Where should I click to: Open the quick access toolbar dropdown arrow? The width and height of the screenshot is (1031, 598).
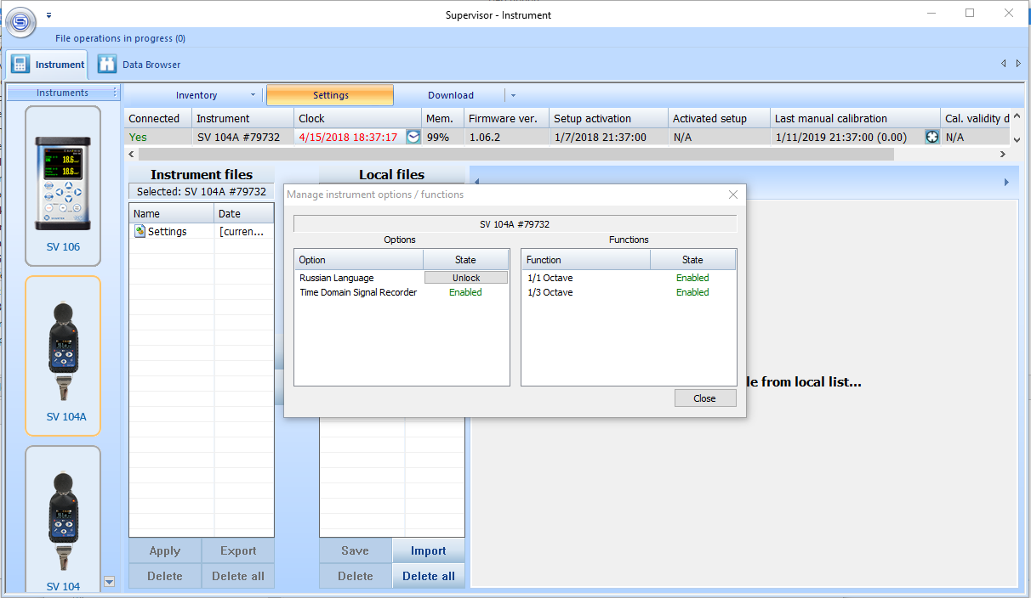[48, 15]
